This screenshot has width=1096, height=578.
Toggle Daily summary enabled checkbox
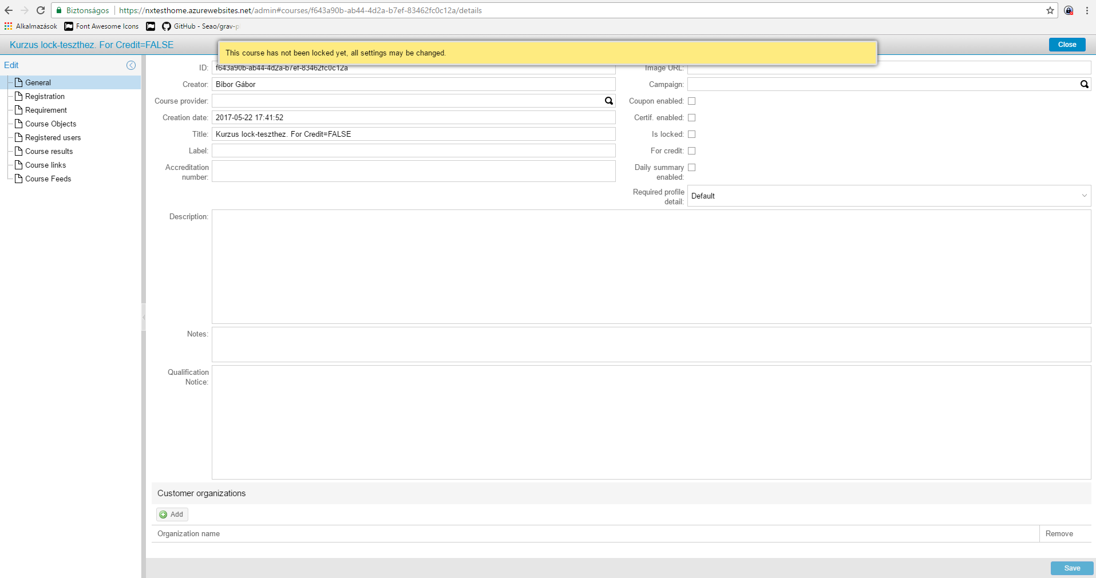point(691,168)
